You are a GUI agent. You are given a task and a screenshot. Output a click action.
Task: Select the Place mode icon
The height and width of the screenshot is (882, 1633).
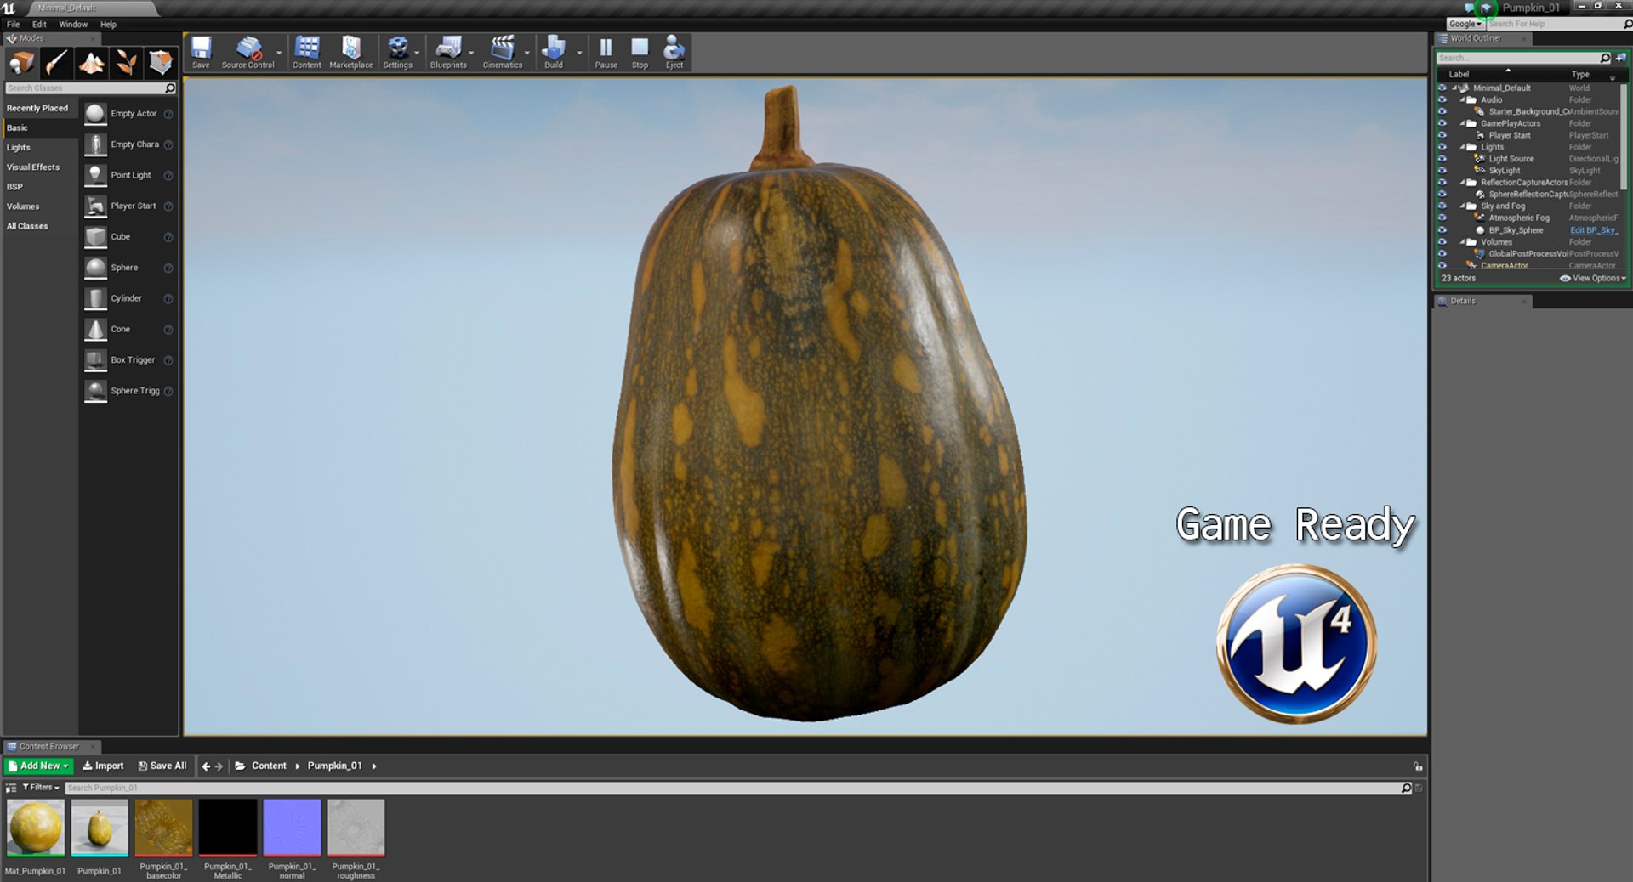click(21, 62)
